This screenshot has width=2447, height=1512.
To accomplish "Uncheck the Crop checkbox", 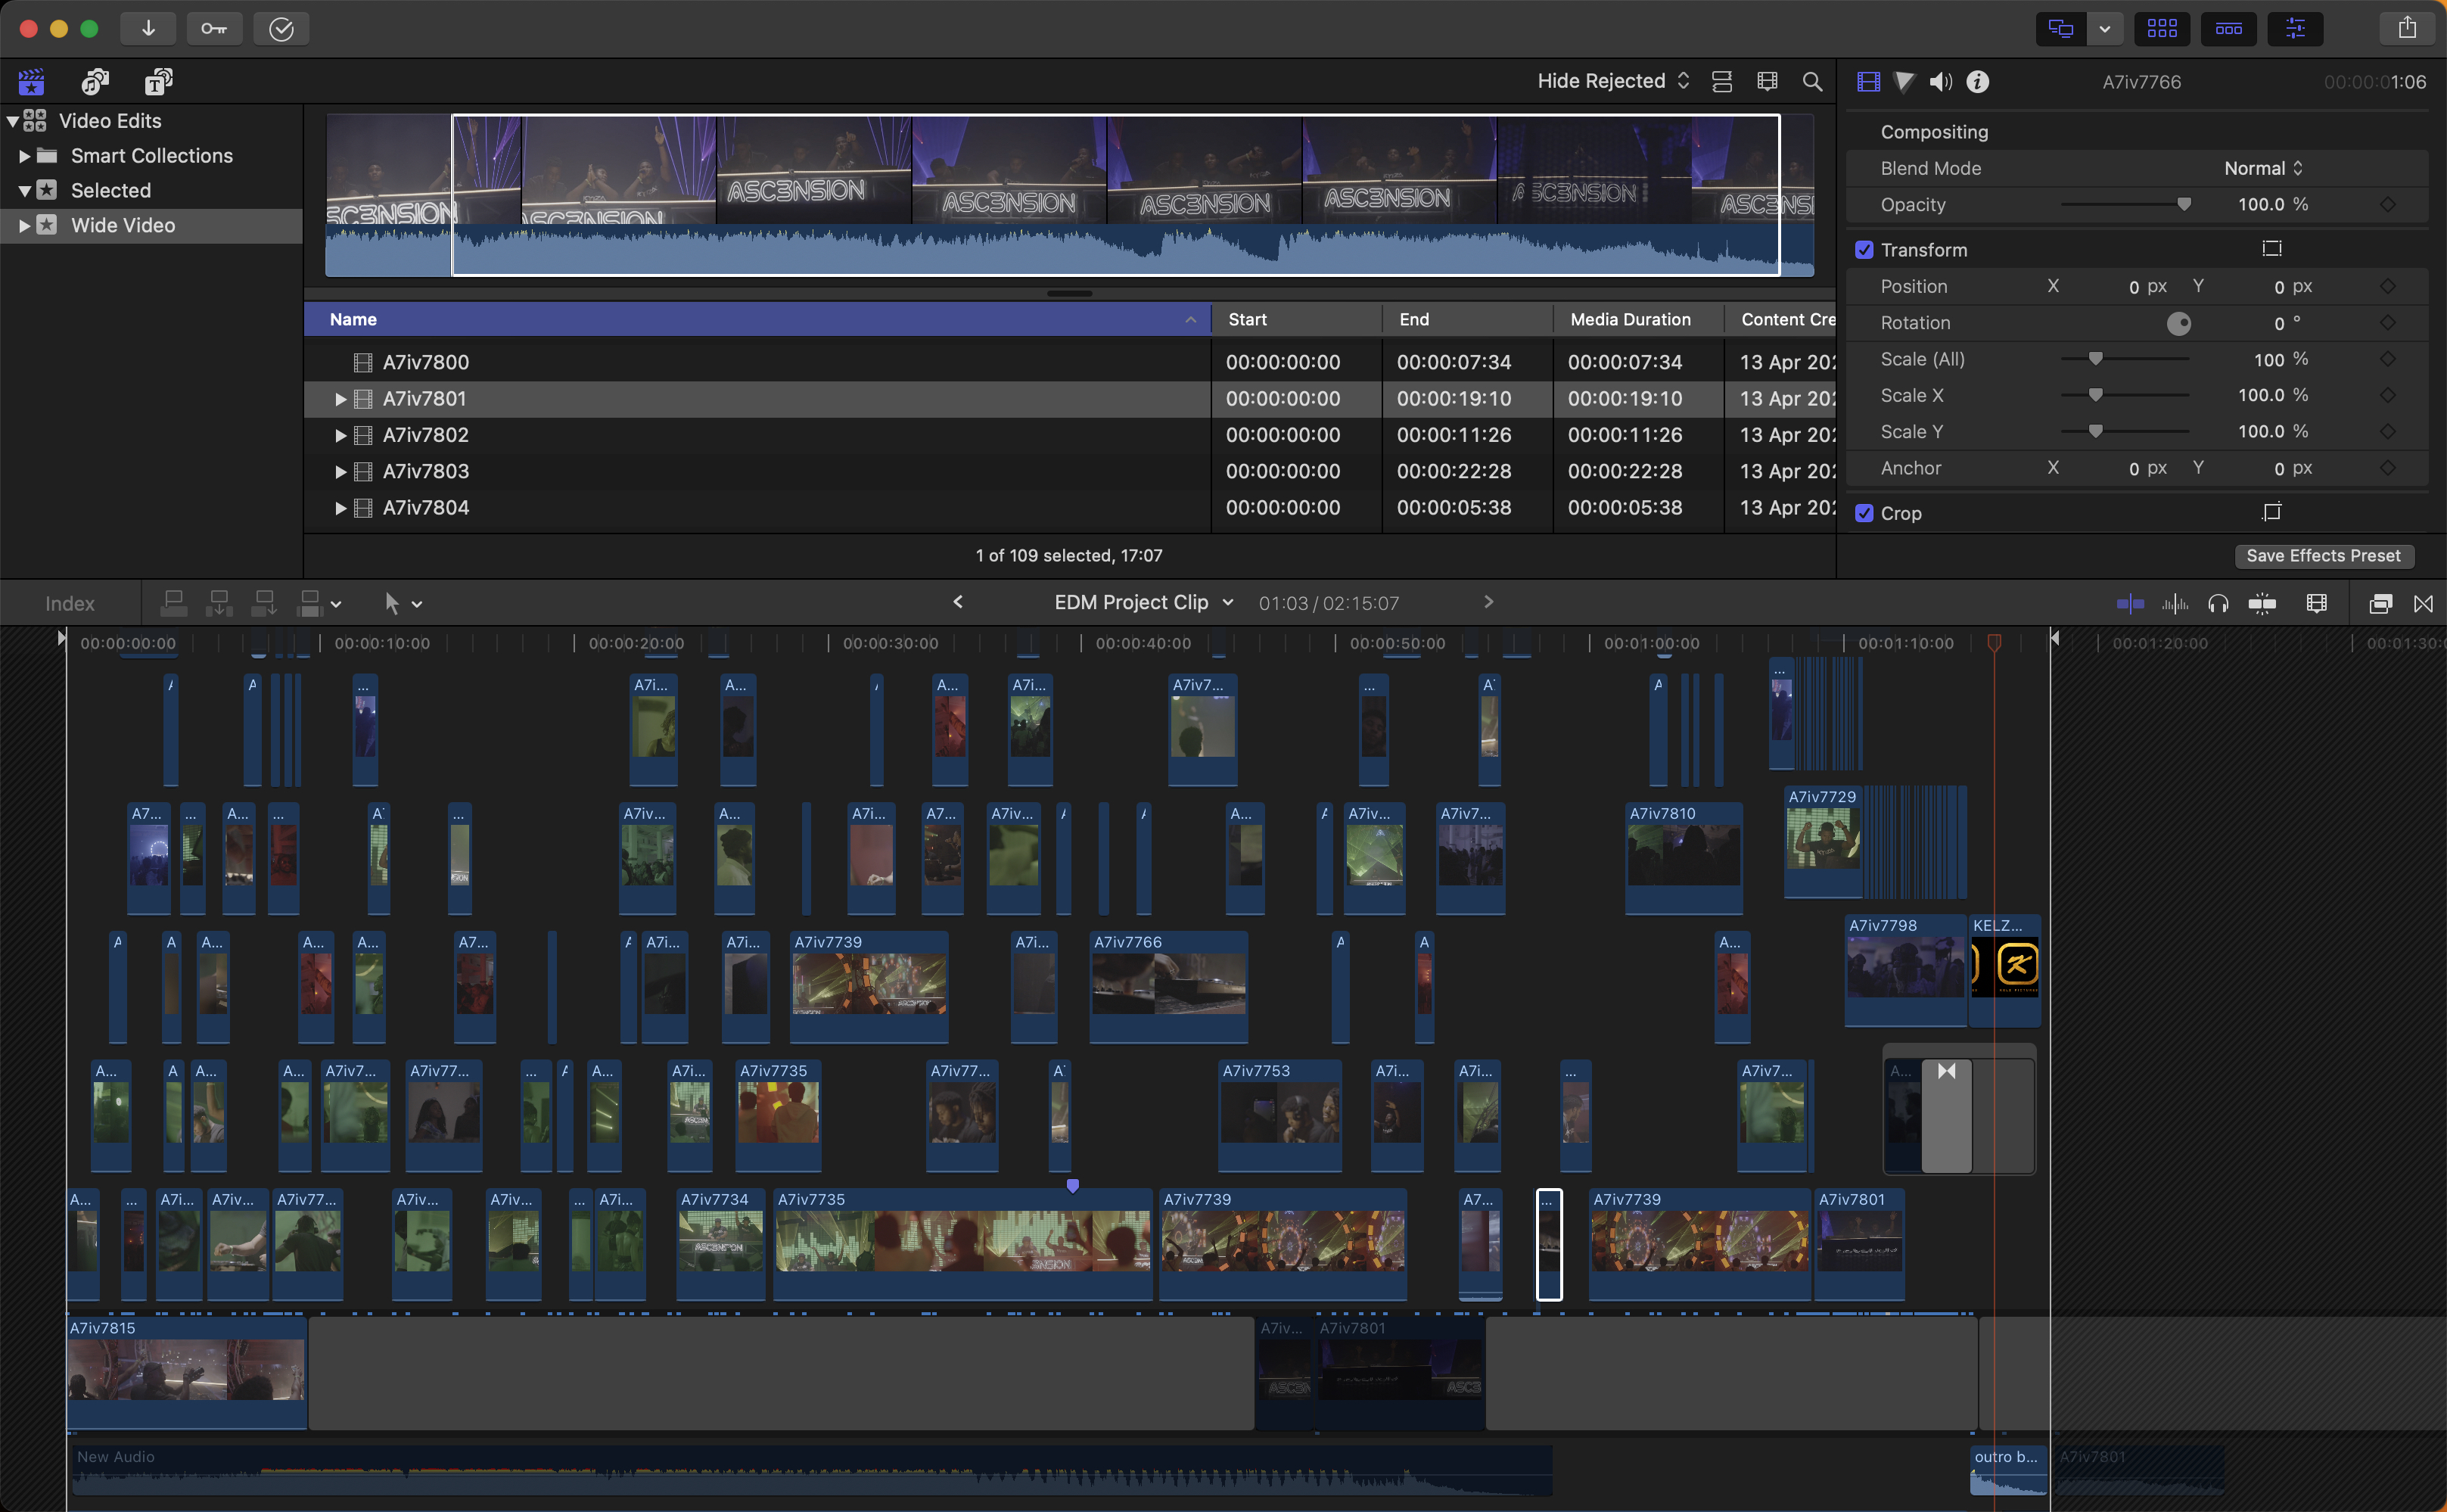I will (1864, 513).
